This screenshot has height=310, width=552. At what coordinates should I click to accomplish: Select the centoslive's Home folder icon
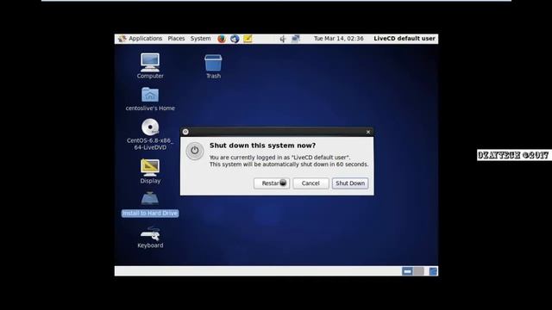(x=150, y=99)
